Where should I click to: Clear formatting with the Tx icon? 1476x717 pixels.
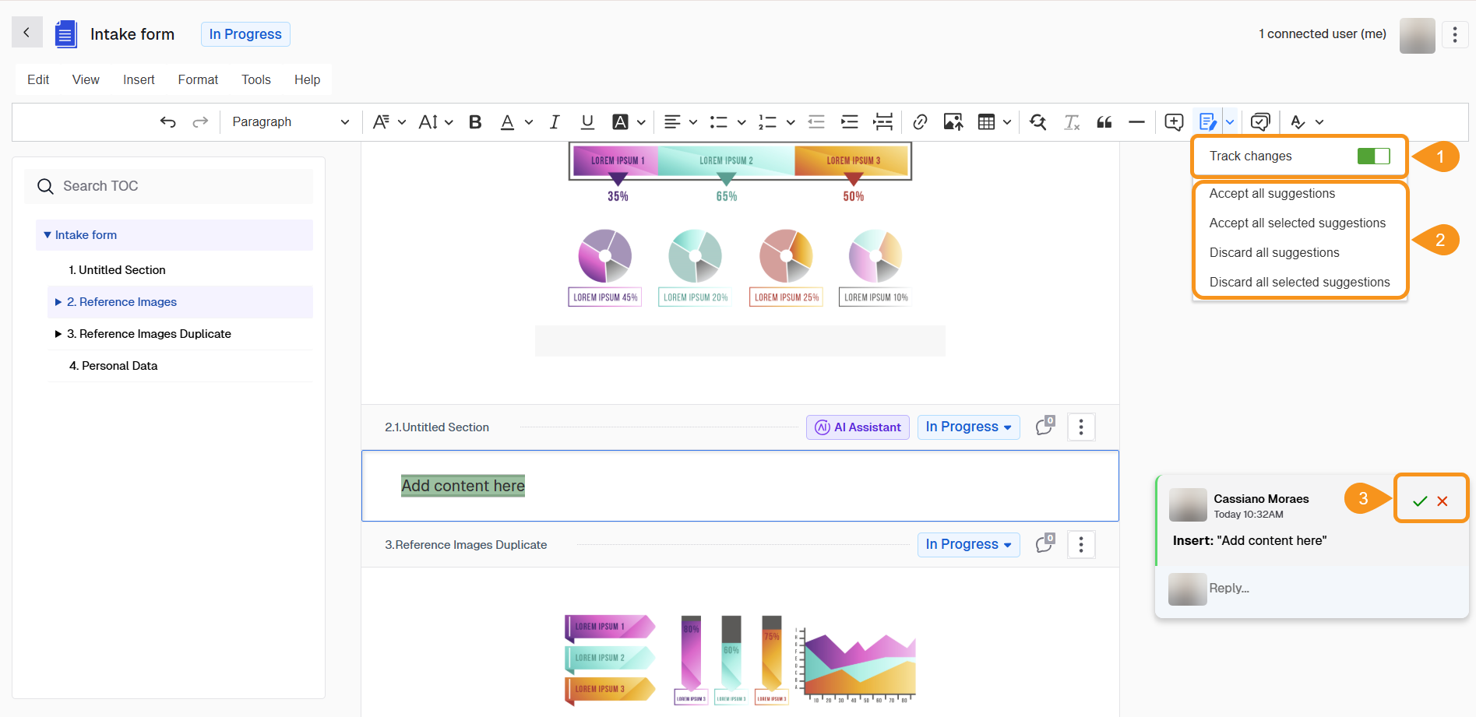coord(1072,122)
